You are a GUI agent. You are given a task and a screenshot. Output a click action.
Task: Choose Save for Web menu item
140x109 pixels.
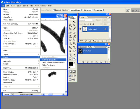tap(21, 44)
